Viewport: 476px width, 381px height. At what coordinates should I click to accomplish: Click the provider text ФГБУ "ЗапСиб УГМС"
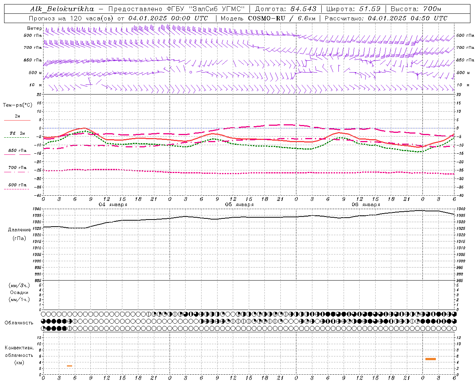click(x=205, y=9)
